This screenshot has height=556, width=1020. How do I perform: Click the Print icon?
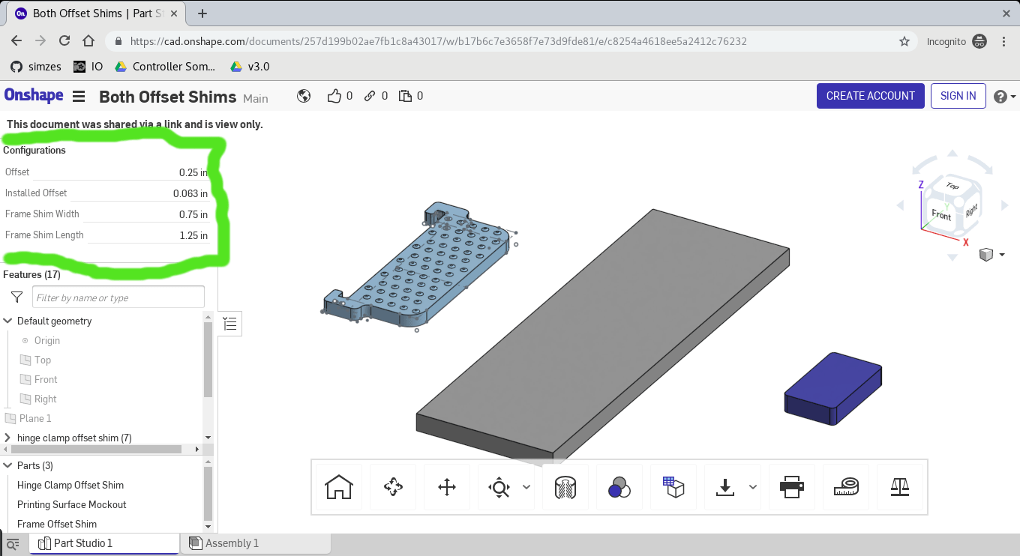pyautogui.click(x=792, y=488)
